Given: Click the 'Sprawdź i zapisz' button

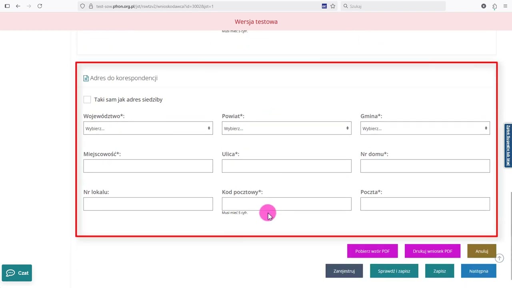Looking at the screenshot, I should pos(394,271).
